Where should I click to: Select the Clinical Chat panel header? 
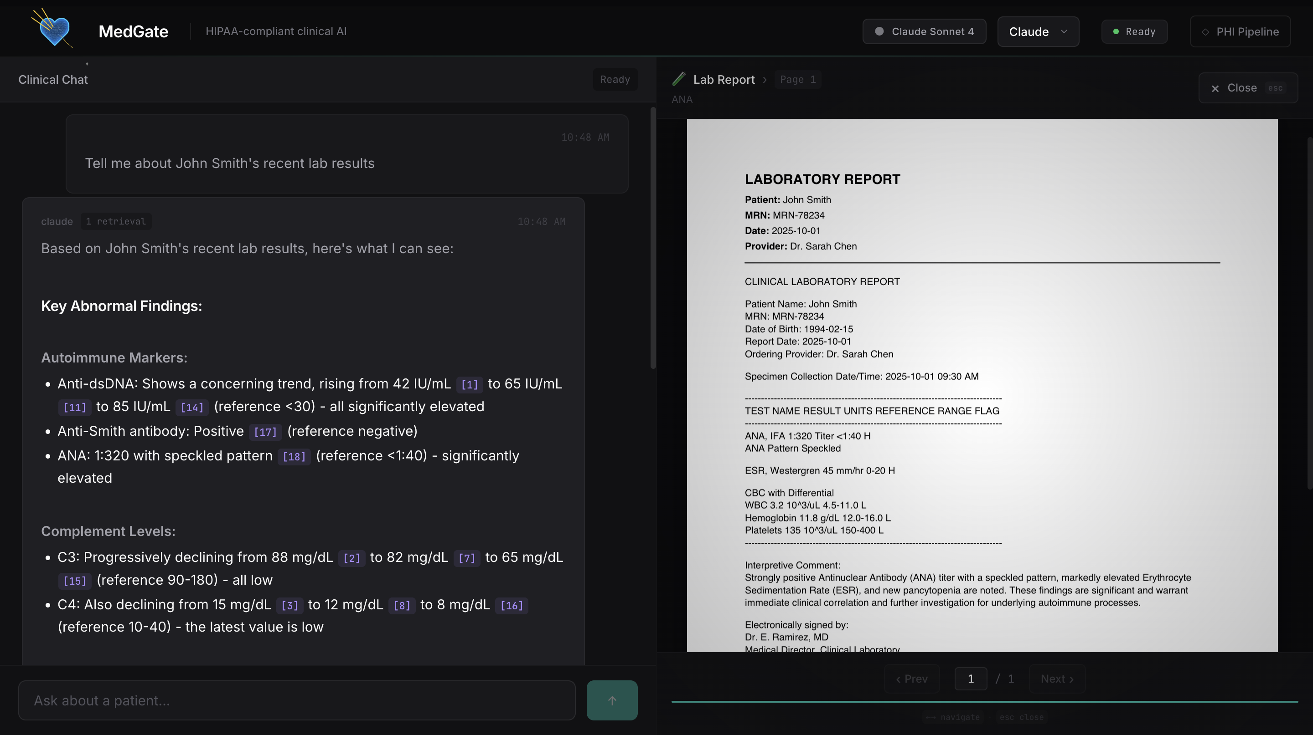pos(53,79)
